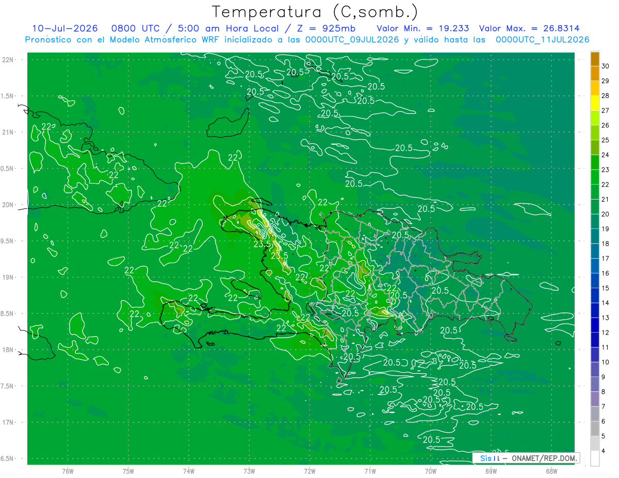
Task: Click the "13" label on the color scale
Action: click(605, 318)
